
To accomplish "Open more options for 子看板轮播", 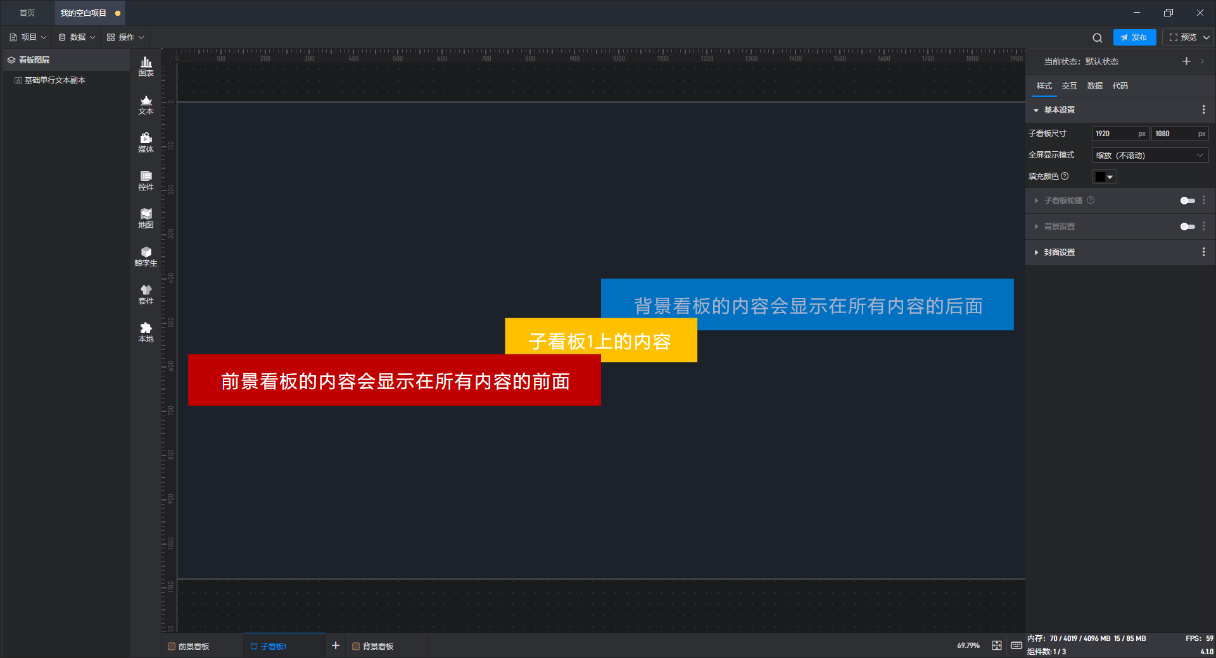I will 1204,201.
